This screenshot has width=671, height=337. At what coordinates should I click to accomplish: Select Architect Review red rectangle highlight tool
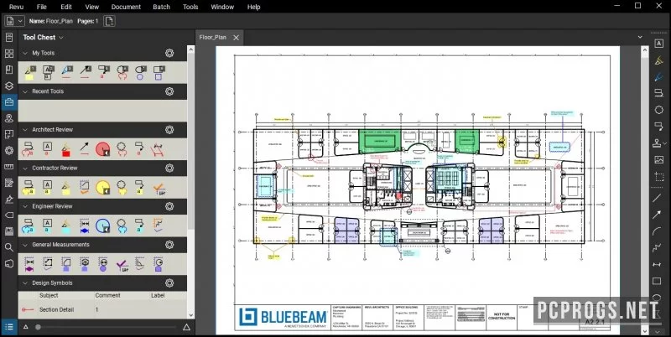[65, 149]
